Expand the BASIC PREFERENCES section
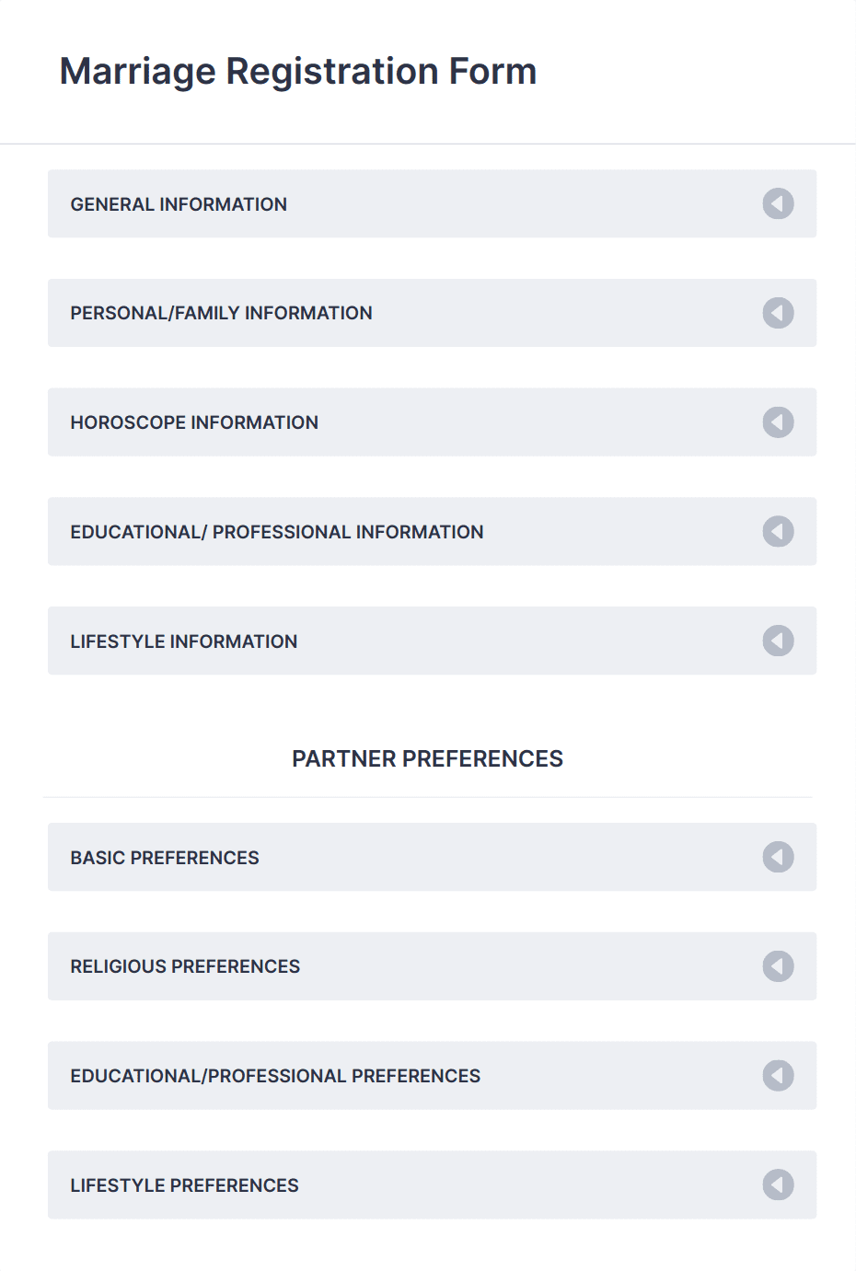Screen dimensions: 856x1271 click(428, 857)
